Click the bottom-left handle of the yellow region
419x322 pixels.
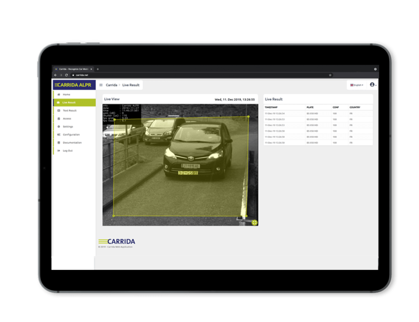click(114, 215)
